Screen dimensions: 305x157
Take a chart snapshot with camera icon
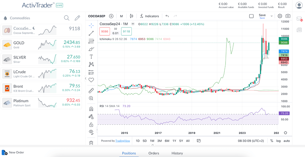(288, 16)
